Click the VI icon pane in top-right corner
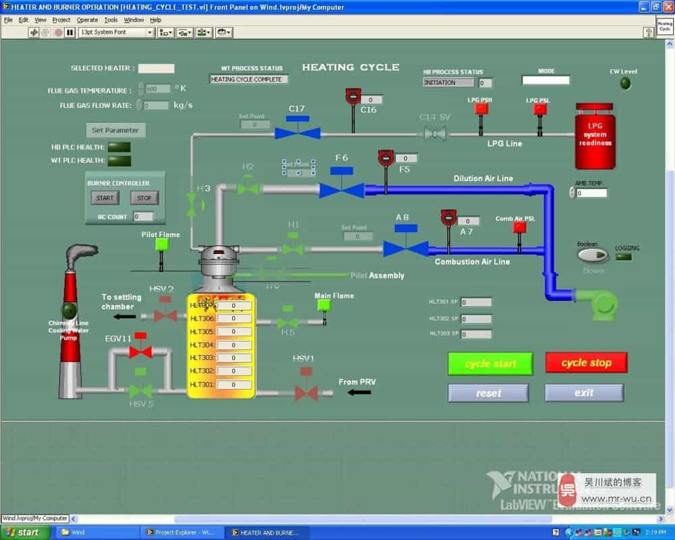Screen dimensions: 675x540 pos(665,27)
